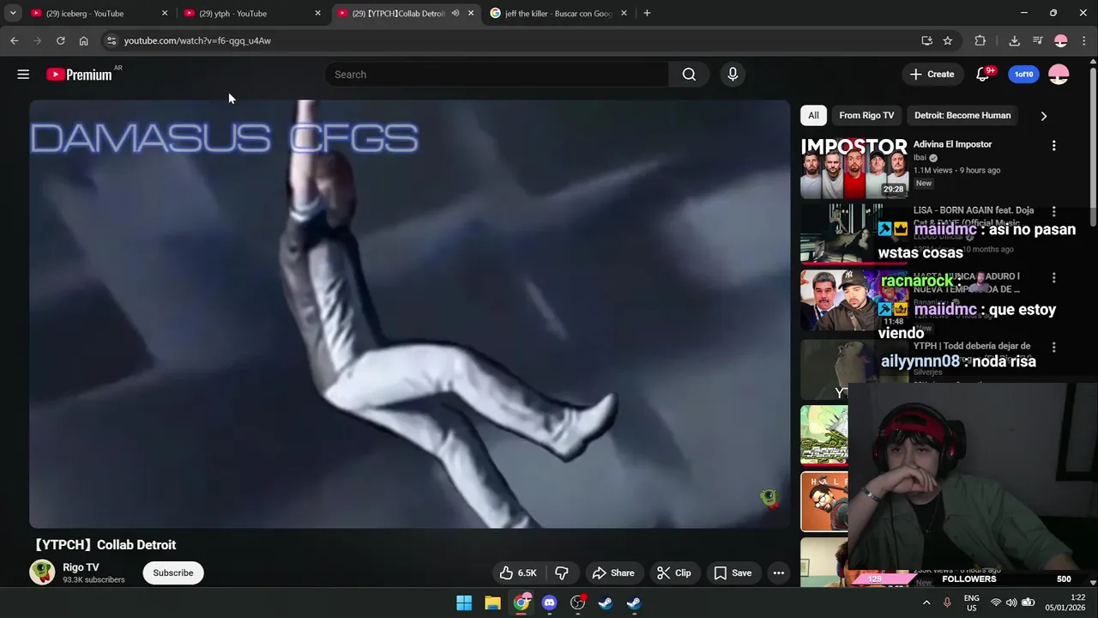Click the YouTube search input field
The image size is (1098, 618).
(x=497, y=75)
